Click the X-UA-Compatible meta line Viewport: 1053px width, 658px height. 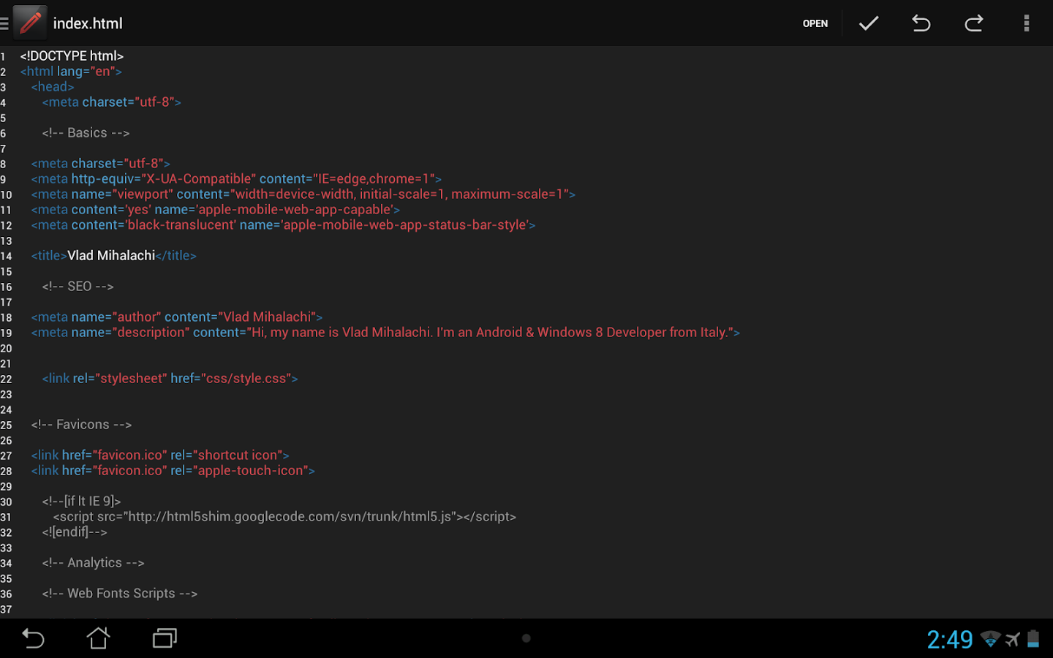click(236, 178)
